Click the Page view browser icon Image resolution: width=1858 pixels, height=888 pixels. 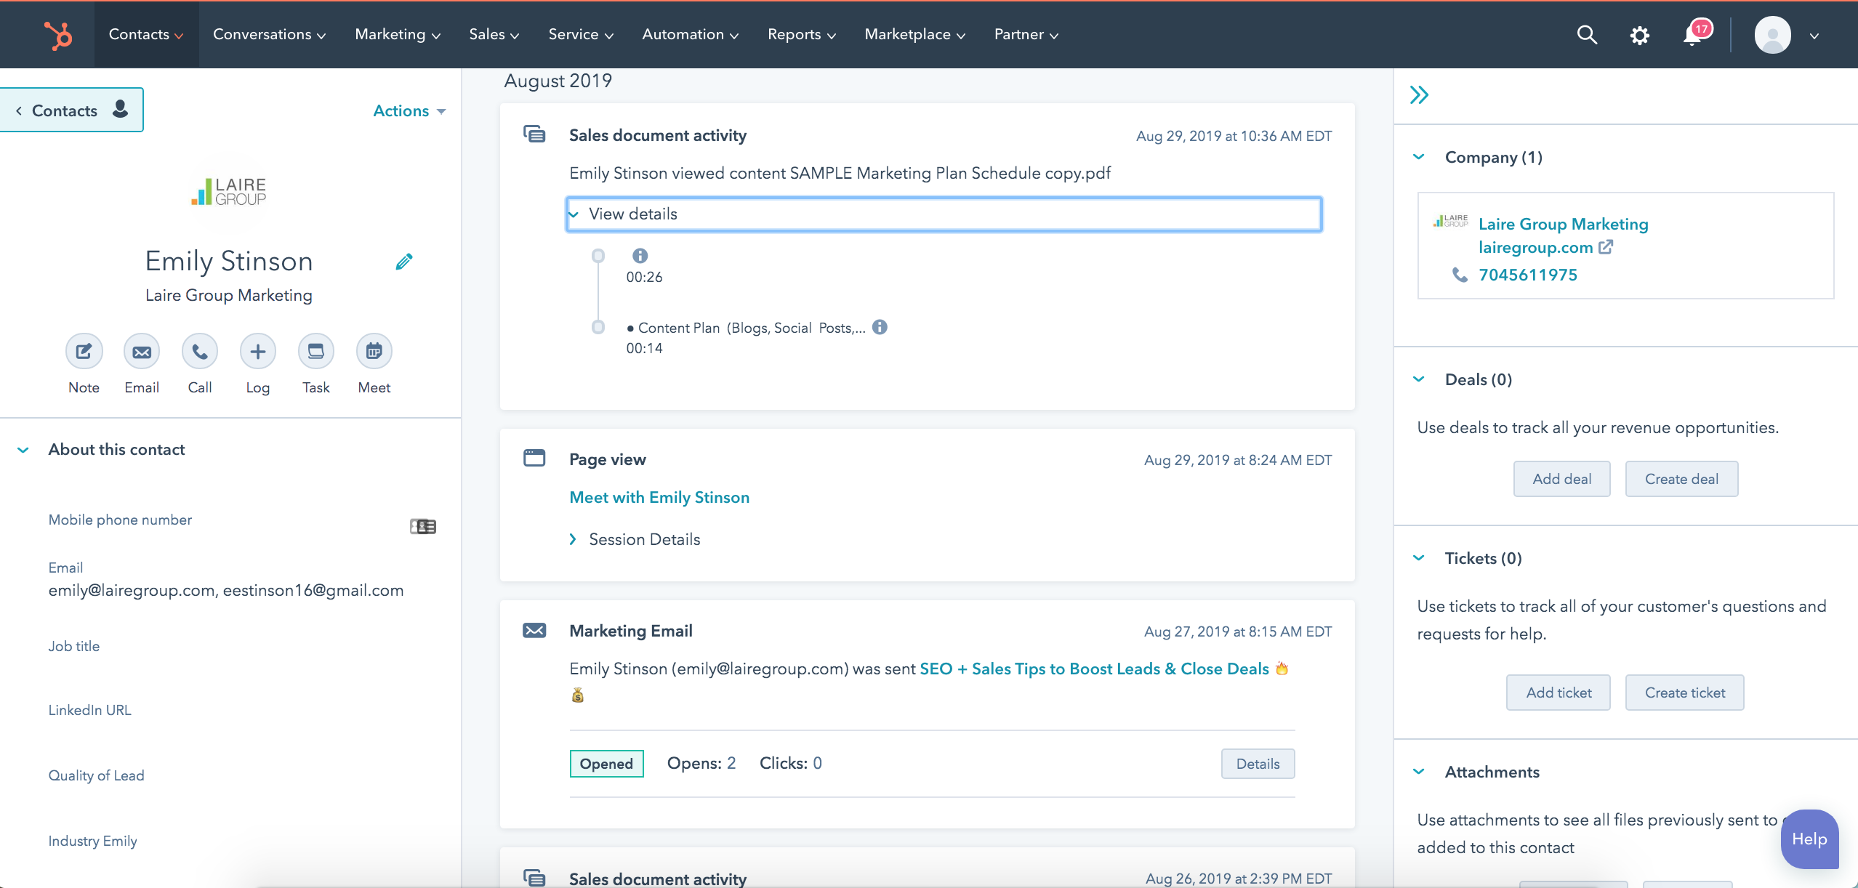pyautogui.click(x=534, y=458)
